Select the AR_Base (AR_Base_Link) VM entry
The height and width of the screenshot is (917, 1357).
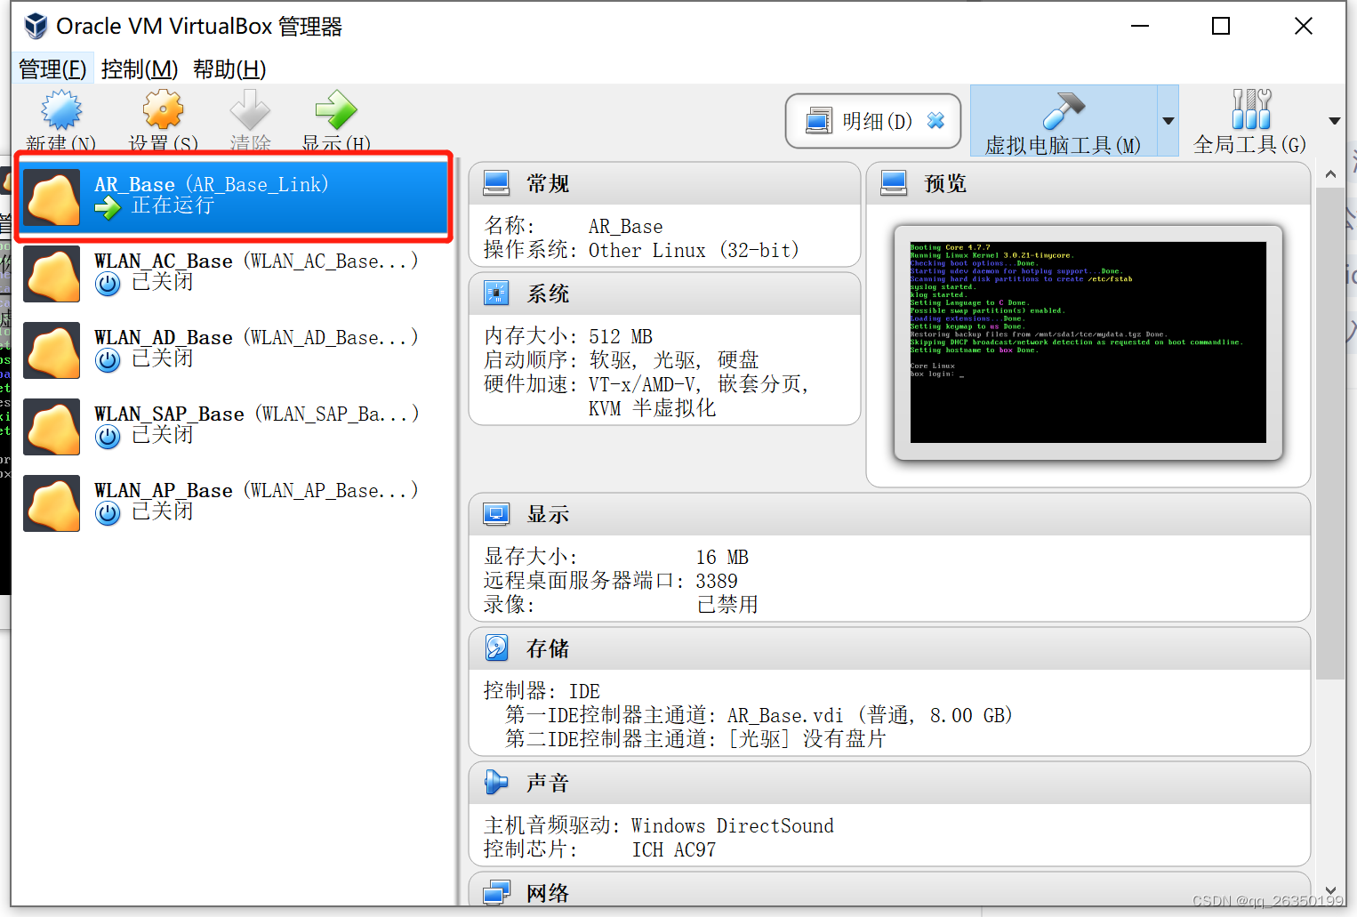(x=235, y=197)
